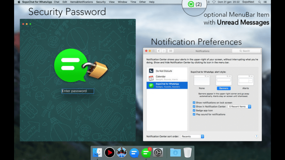Click the date and time in menu bar

[x=228, y=2]
